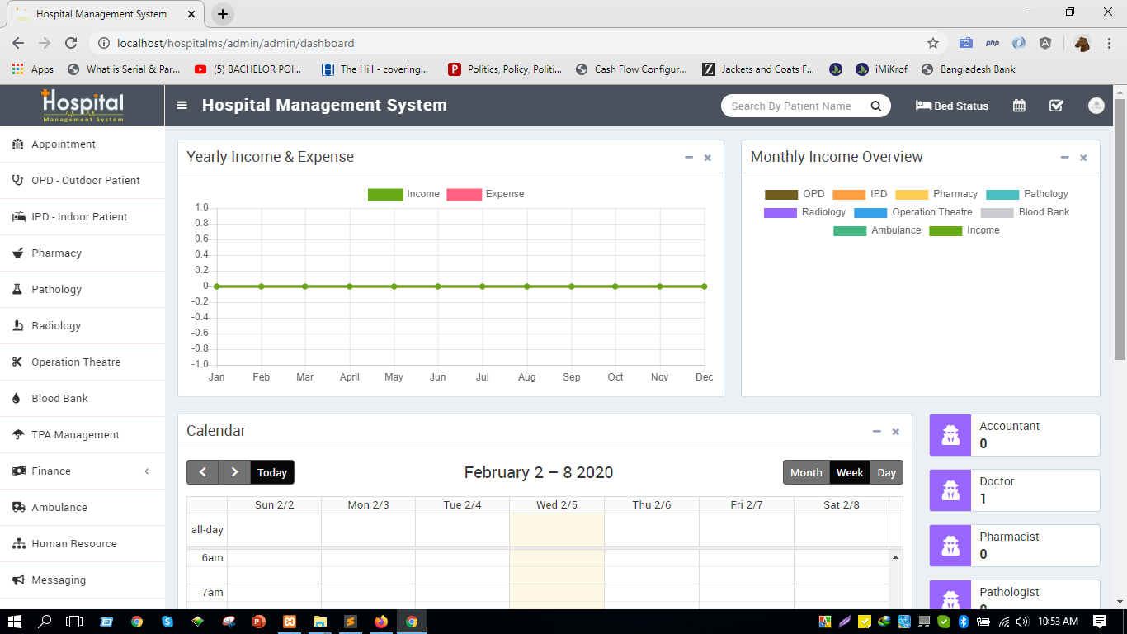This screenshot has width=1127, height=634.
Task: Open the task checklist icon in header
Action: point(1056,106)
